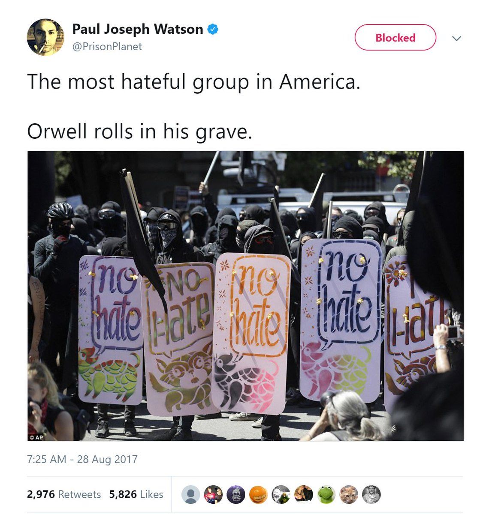Open the white wolf liker avatar

point(281,494)
